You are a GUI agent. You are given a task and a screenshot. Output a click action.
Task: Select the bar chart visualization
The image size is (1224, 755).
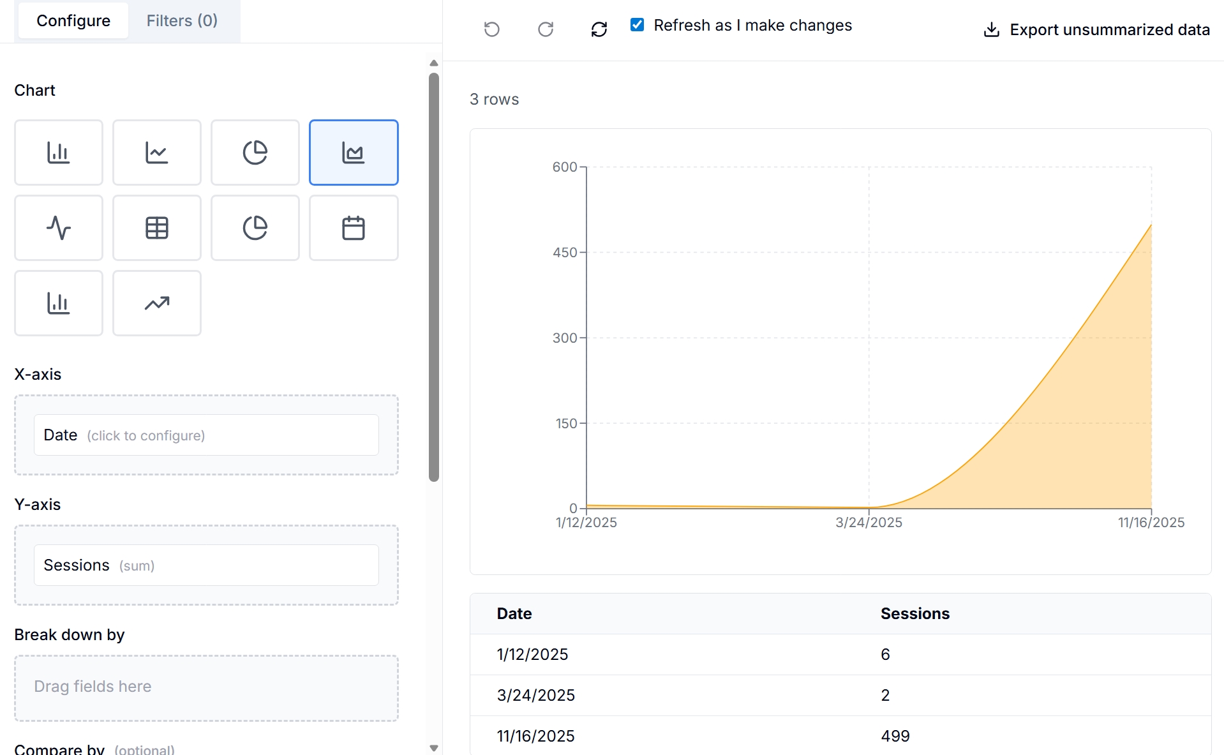(x=59, y=152)
